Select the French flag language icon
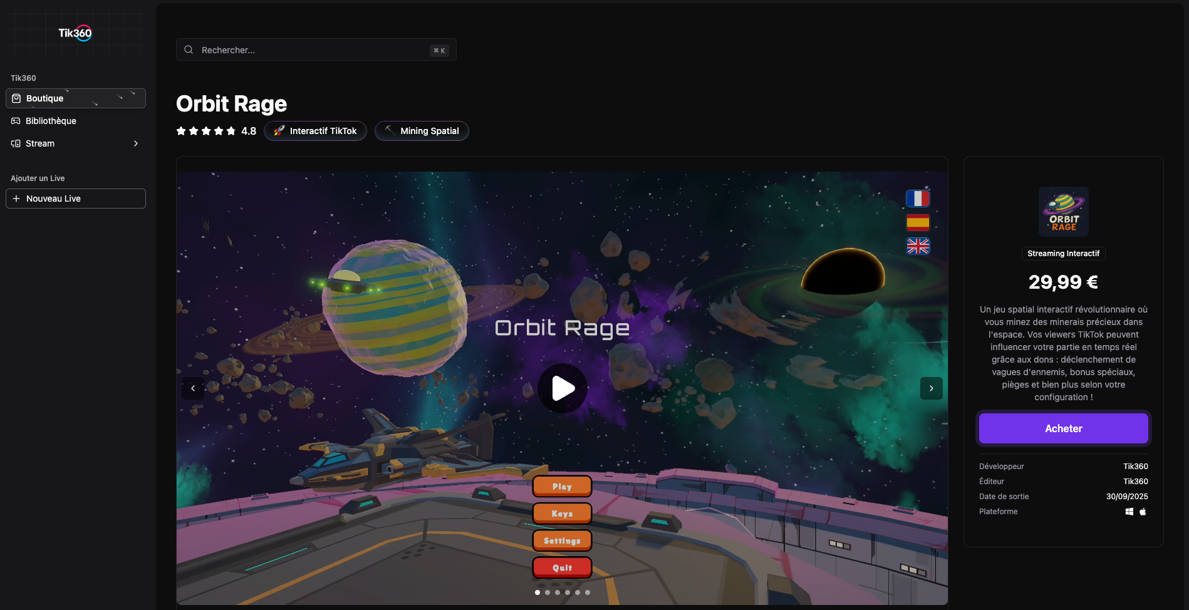Viewport: 1189px width, 610px height. pos(918,199)
